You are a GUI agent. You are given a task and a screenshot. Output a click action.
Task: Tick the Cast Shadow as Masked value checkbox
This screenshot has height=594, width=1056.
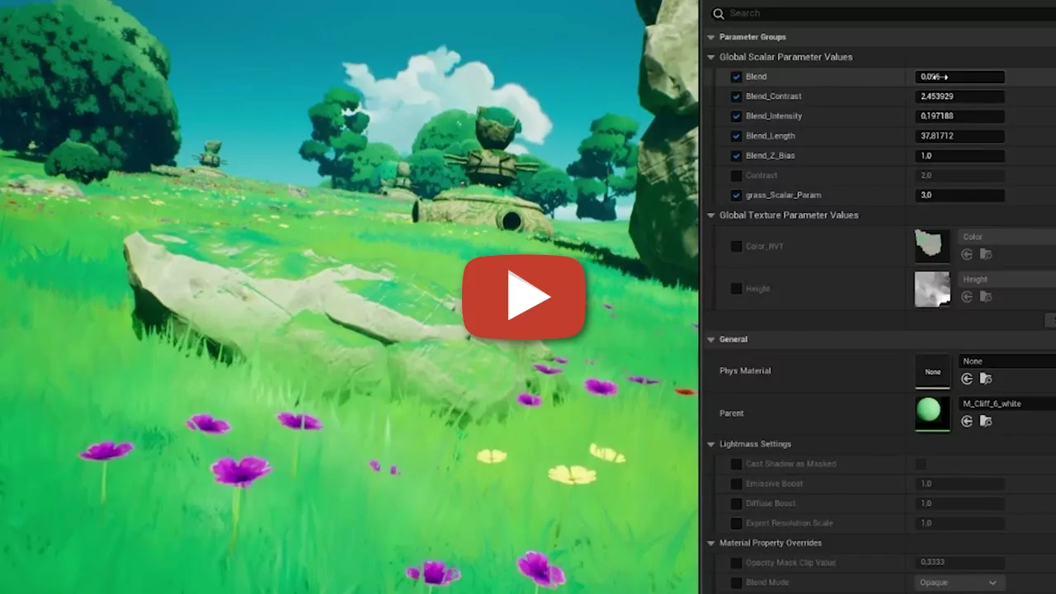(921, 464)
